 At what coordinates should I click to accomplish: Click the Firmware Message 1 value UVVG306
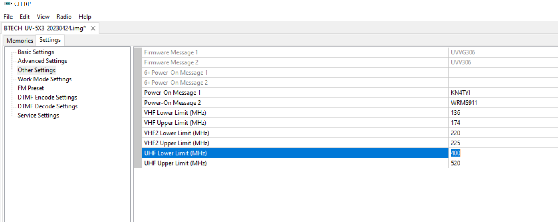coord(503,52)
